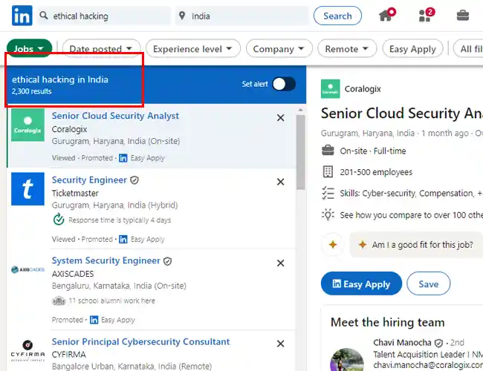Open the LinkedIn home logo
Screen dimensions: 483x371
(22, 16)
